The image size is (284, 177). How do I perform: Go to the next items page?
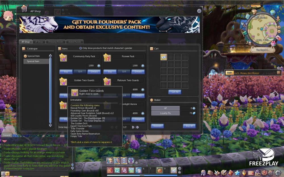click(x=133, y=127)
